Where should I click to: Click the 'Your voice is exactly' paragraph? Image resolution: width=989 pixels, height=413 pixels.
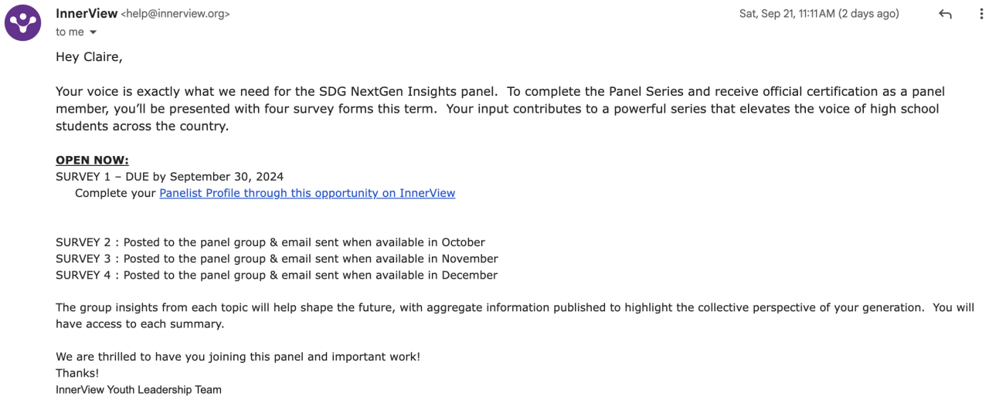[494, 108]
